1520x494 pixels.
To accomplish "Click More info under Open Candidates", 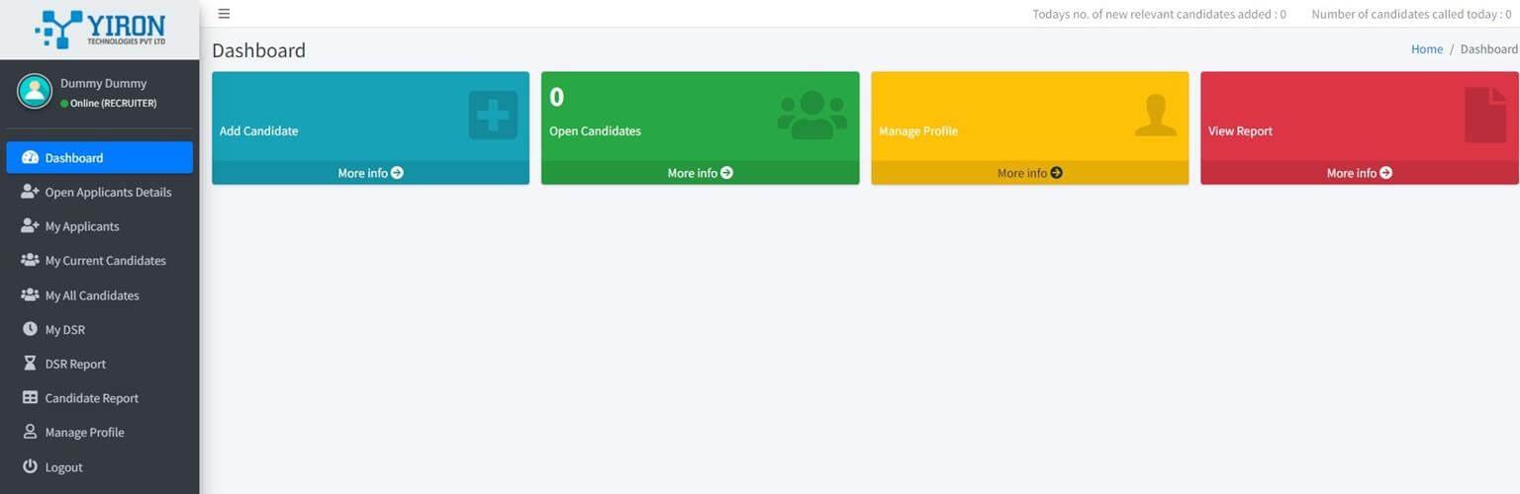I will point(700,173).
